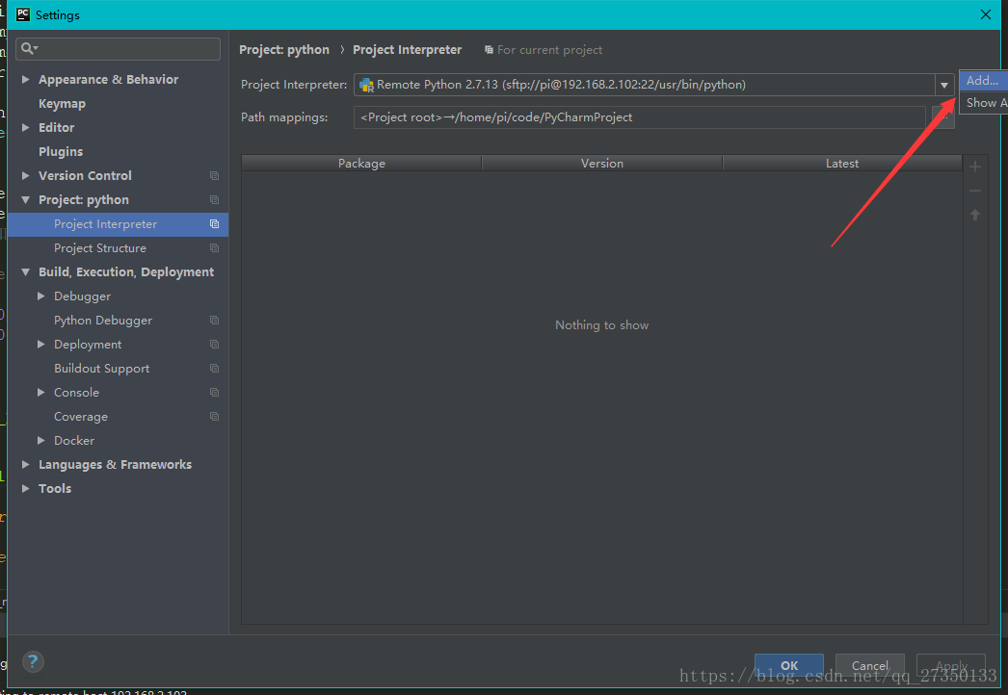The height and width of the screenshot is (695, 1008).
Task: Choose Show All from the interpreter popup menu
Action: 984,103
